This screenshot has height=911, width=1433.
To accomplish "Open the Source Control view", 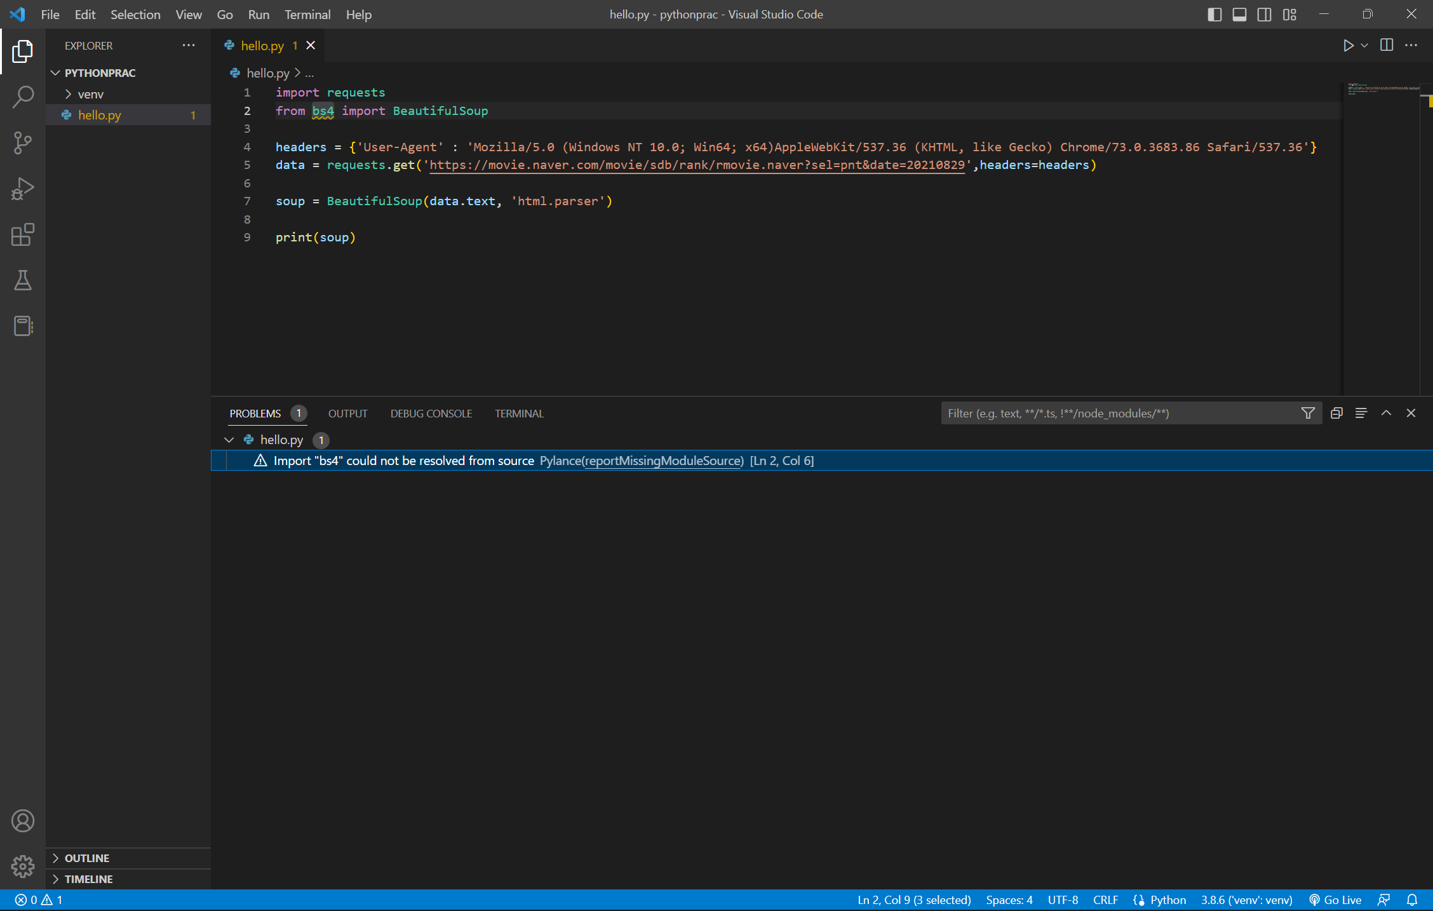I will click(x=23, y=143).
